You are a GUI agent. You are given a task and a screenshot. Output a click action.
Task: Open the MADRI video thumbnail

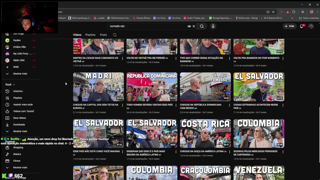[98, 87]
